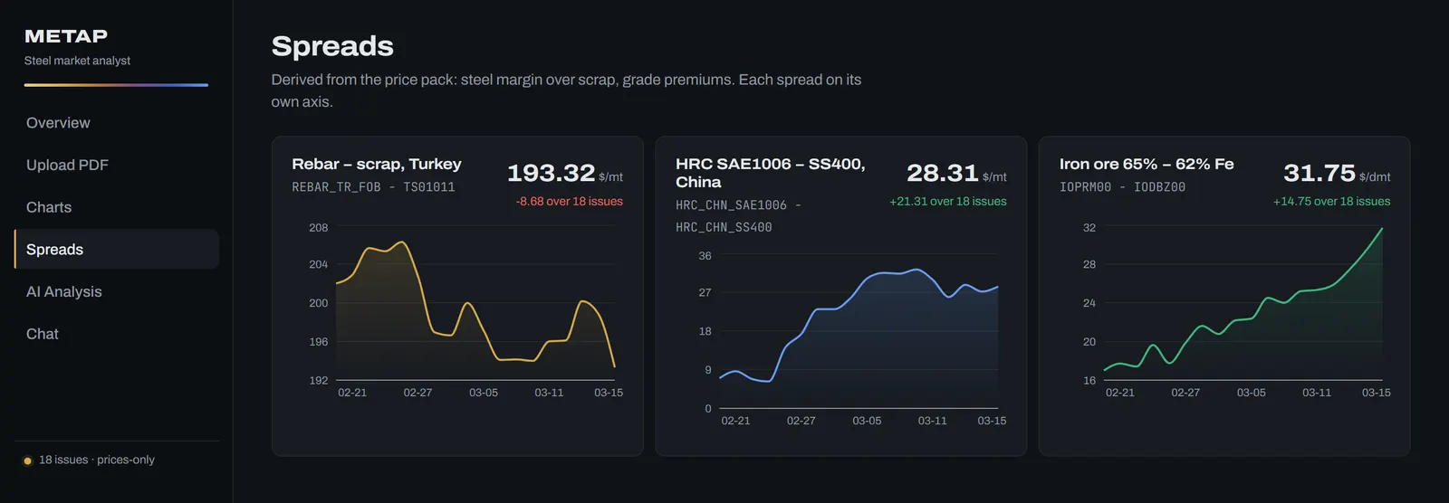Click 'IOPRM00 - IODBZ00' series code
This screenshot has height=503, width=1449.
point(1122,187)
